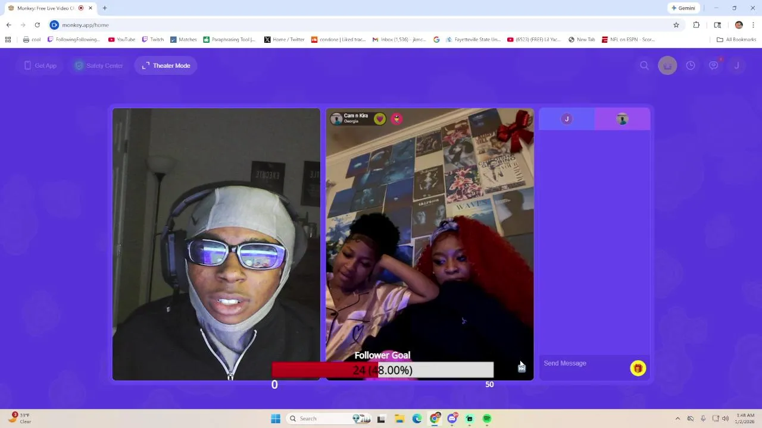Viewport: 762px width, 428px height.
Task: Open the Matches bookmark
Action: 183,40
